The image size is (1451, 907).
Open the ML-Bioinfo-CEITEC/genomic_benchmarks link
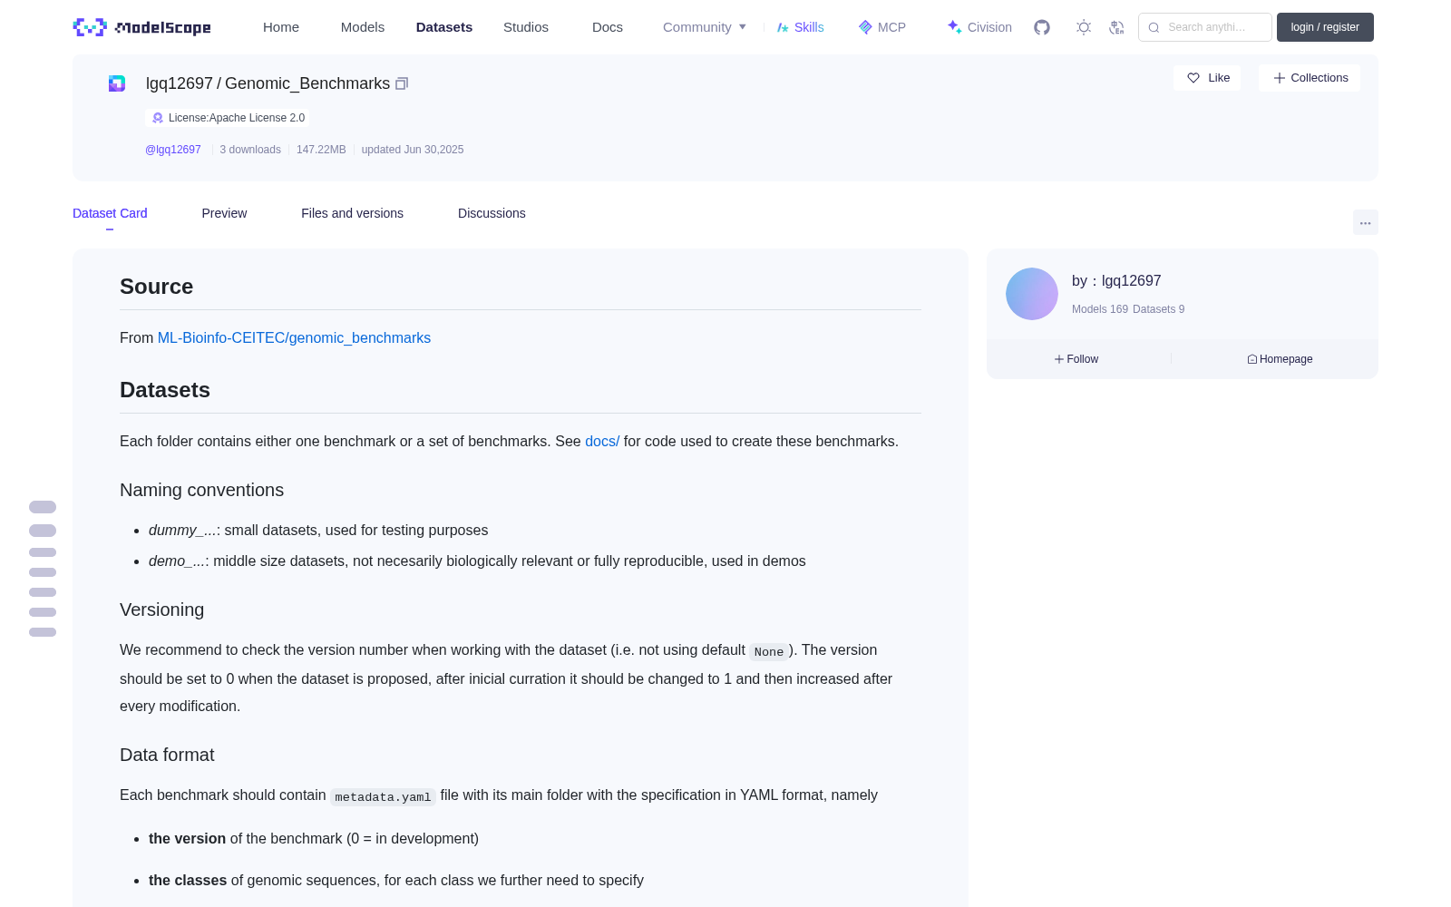pos(294,337)
